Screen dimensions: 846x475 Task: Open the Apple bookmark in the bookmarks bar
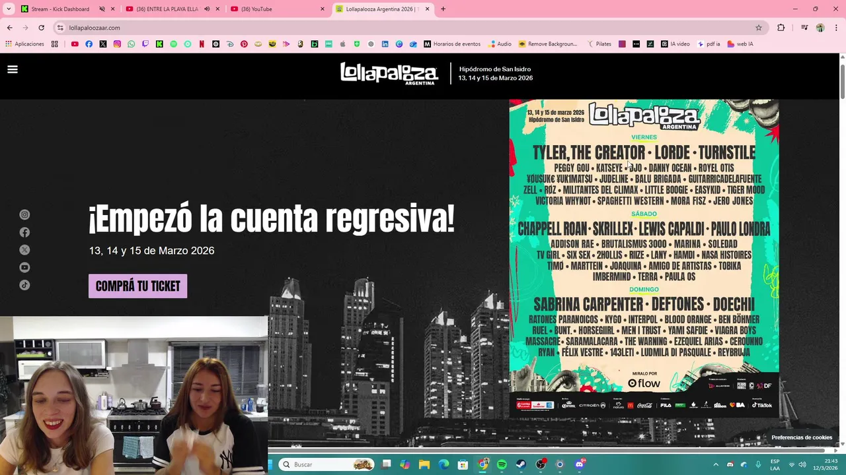pyautogui.click(x=342, y=44)
